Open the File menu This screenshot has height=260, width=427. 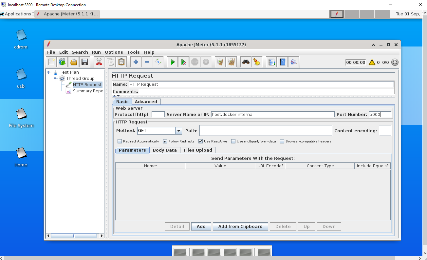(x=51, y=52)
